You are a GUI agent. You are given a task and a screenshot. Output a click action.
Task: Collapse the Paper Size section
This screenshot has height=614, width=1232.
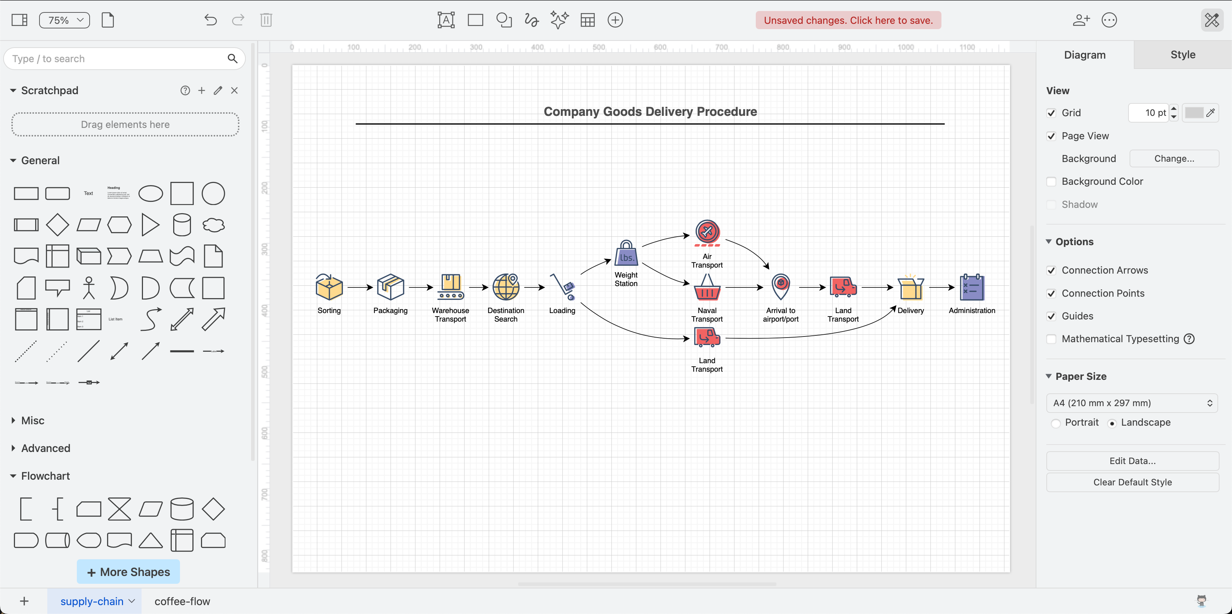1049,377
